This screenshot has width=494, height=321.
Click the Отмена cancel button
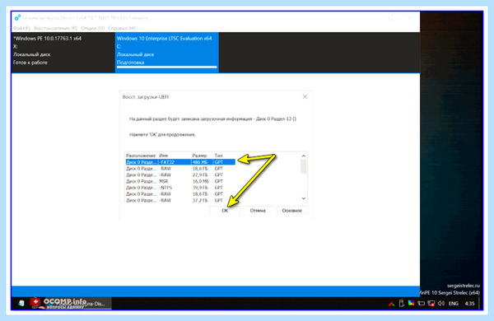click(258, 211)
